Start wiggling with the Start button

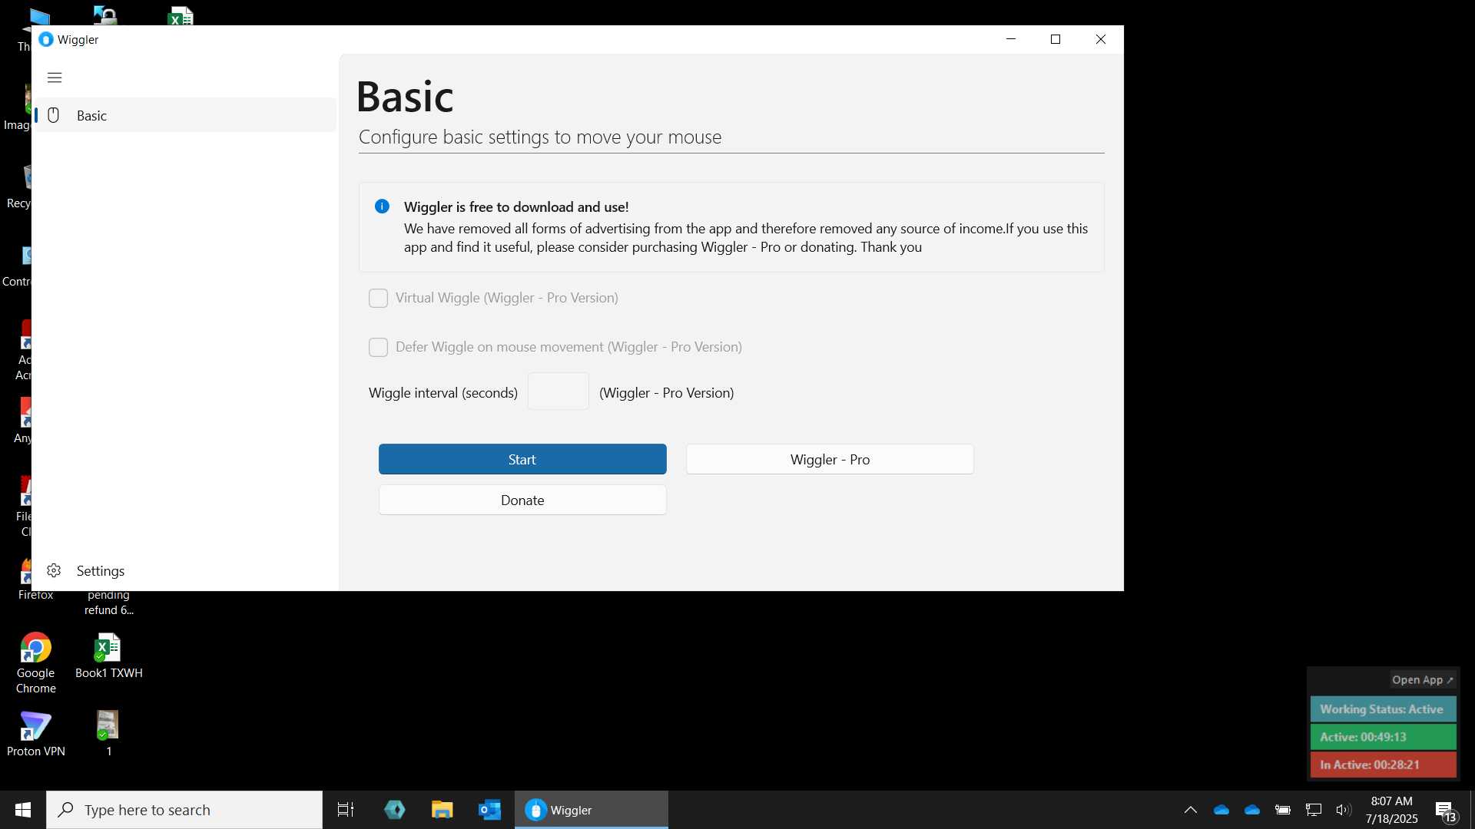(522, 459)
